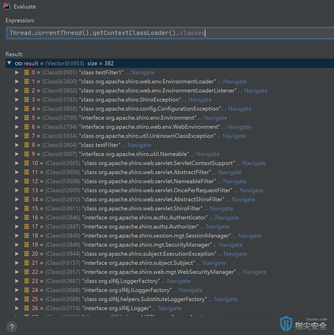Click the object icon on row 9

point(27,154)
